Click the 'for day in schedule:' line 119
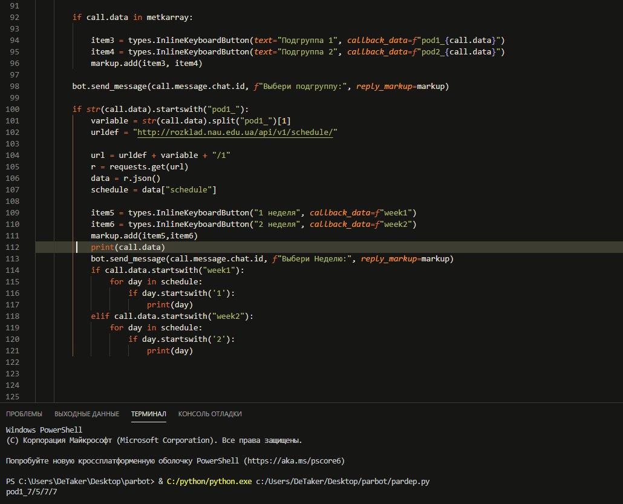This screenshot has height=504, width=623. (x=156, y=328)
